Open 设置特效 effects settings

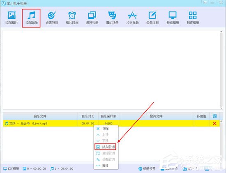[52, 18]
